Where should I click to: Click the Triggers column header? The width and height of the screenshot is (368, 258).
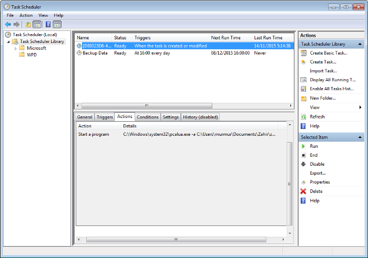[170, 38]
